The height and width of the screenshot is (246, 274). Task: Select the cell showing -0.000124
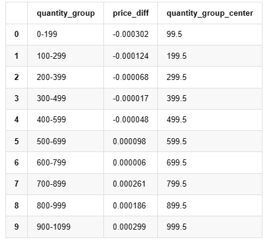131,56
